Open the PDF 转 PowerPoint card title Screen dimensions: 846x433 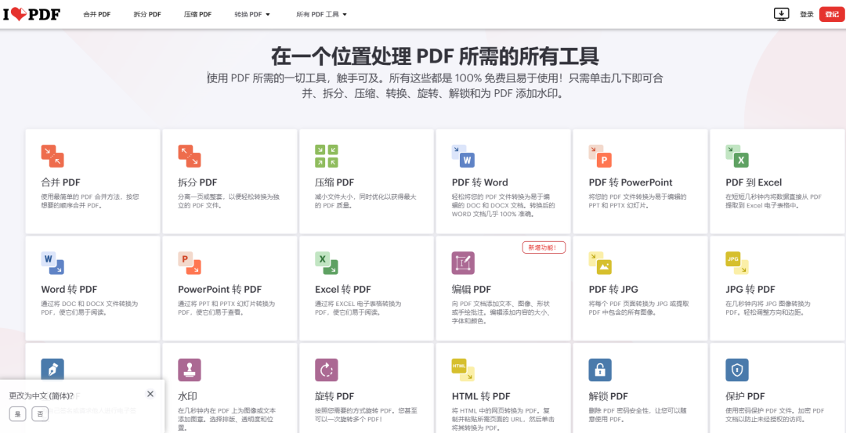631,182
